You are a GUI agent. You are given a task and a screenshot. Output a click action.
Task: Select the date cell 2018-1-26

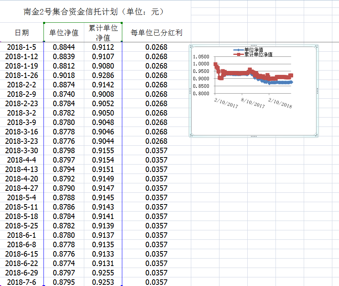(22, 75)
